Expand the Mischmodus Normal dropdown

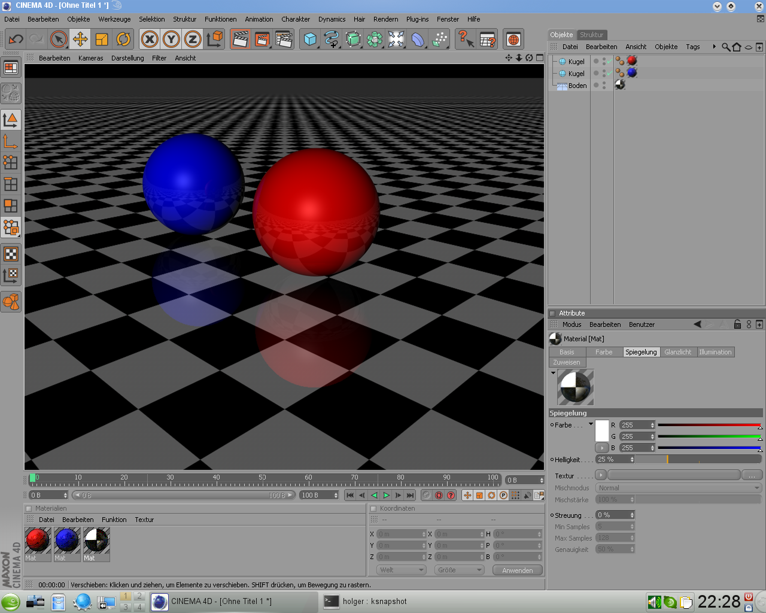(x=678, y=488)
